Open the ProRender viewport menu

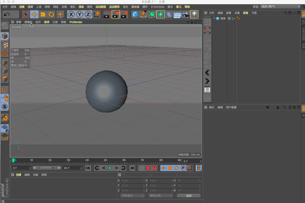pos(76,22)
